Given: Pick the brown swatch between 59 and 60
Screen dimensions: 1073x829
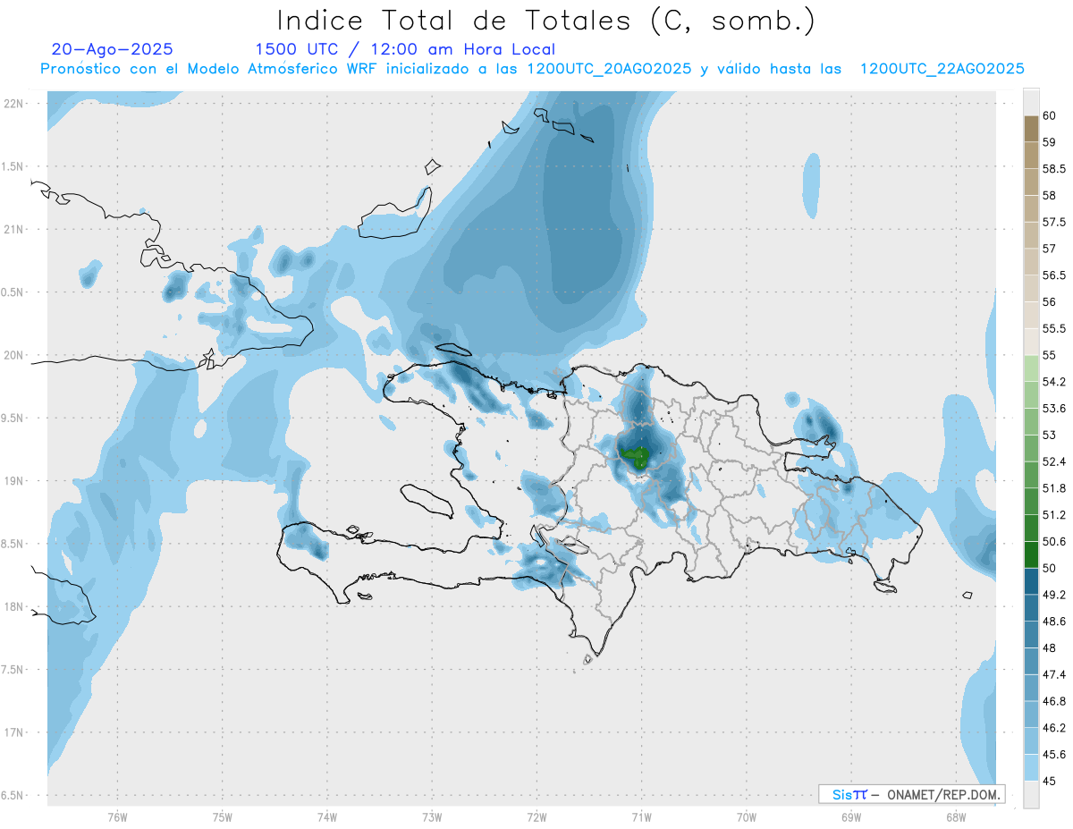Looking at the screenshot, I should [x=1031, y=128].
